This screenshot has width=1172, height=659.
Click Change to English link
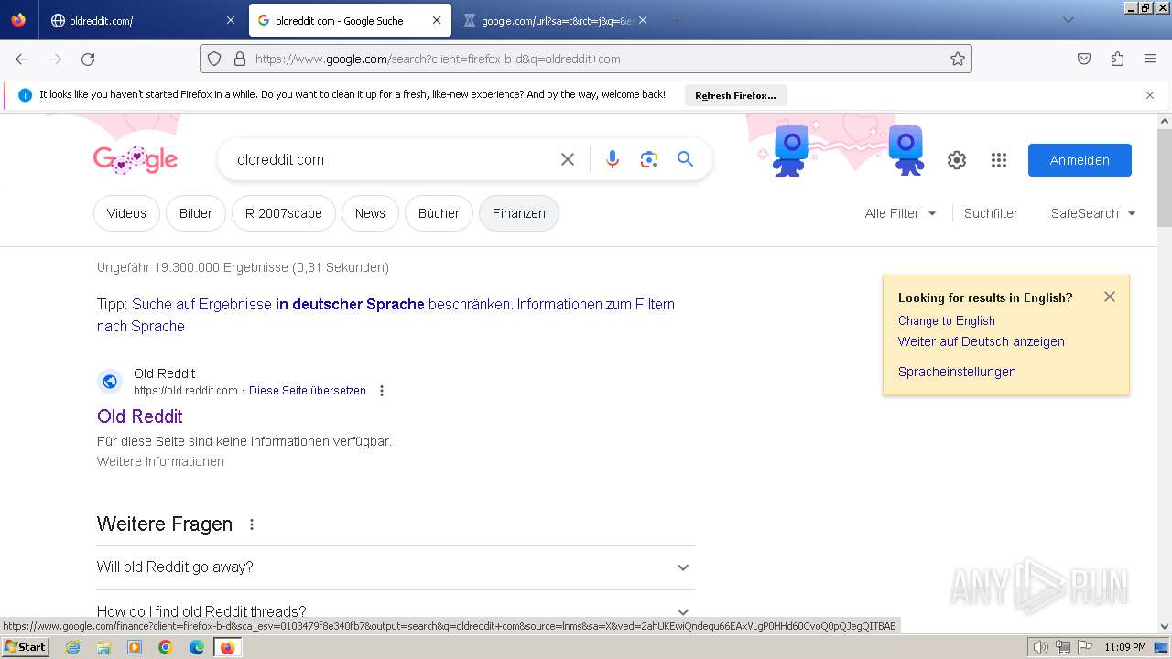947,320
